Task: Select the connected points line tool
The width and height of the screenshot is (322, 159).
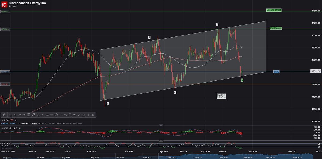Action: pos(65,115)
